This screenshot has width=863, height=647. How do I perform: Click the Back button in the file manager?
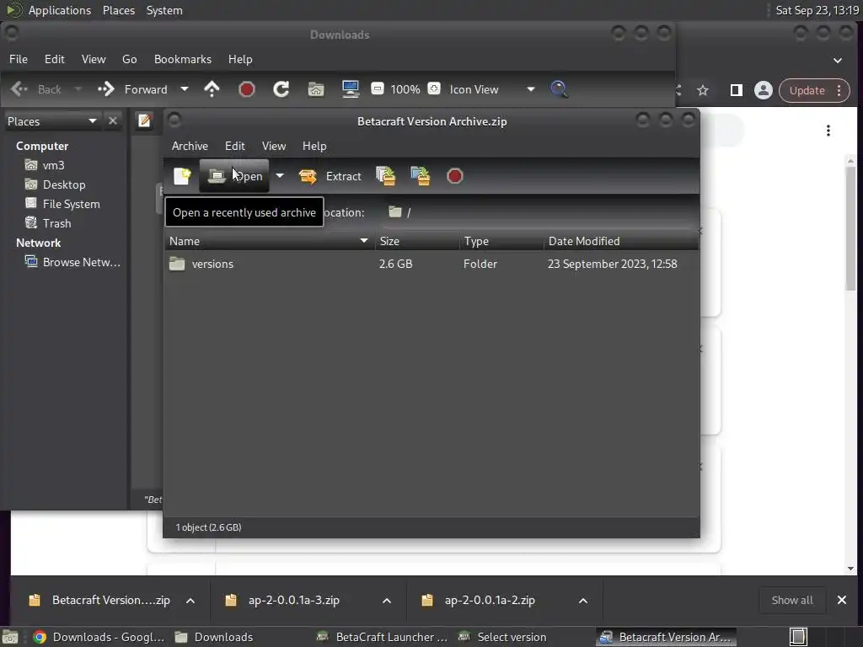point(36,89)
